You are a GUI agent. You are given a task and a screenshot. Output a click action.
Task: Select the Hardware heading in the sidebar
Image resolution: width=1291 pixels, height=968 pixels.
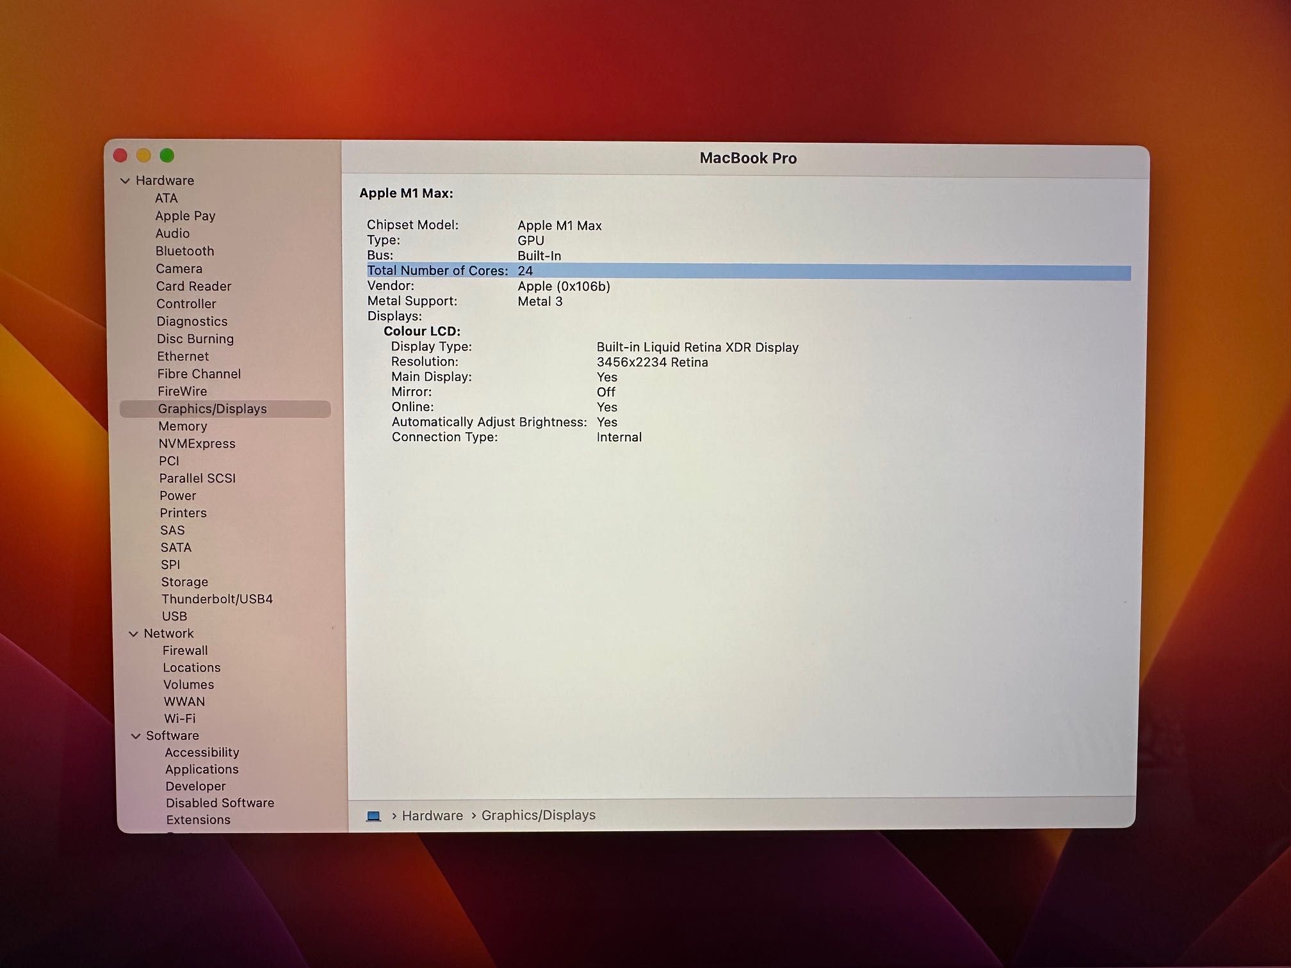click(x=165, y=181)
